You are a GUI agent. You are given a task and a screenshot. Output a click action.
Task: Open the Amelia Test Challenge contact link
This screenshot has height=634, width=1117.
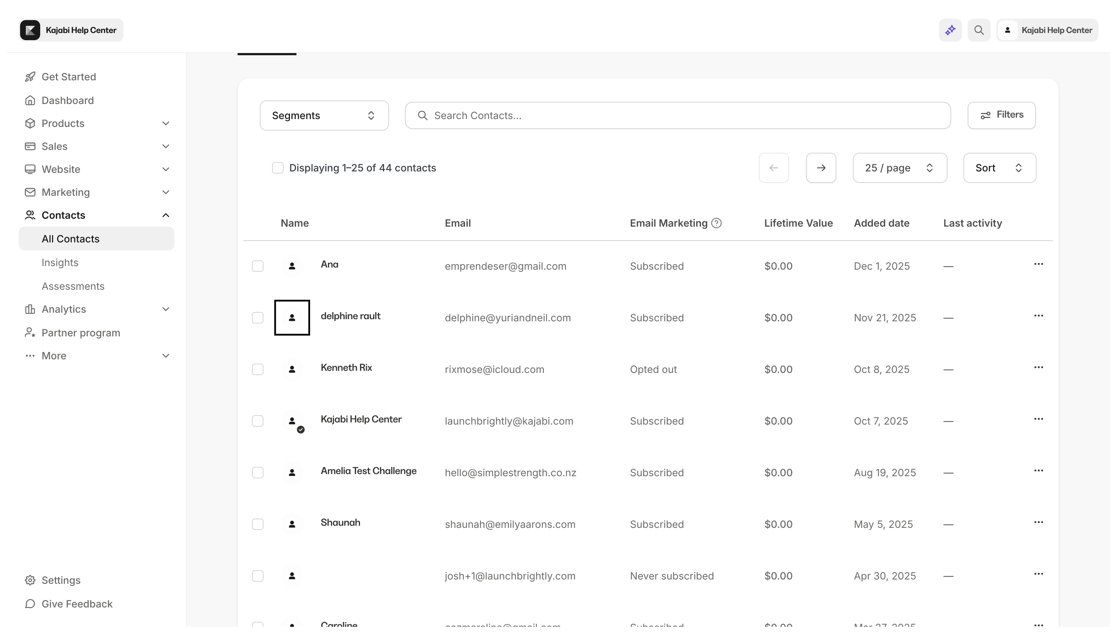point(368,471)
